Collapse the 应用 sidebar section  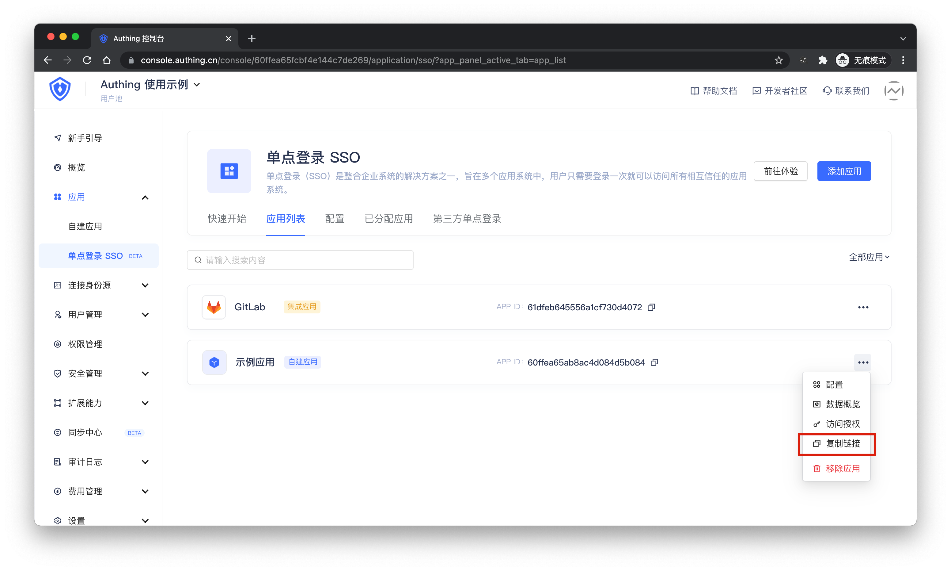[x=145, y=197]
